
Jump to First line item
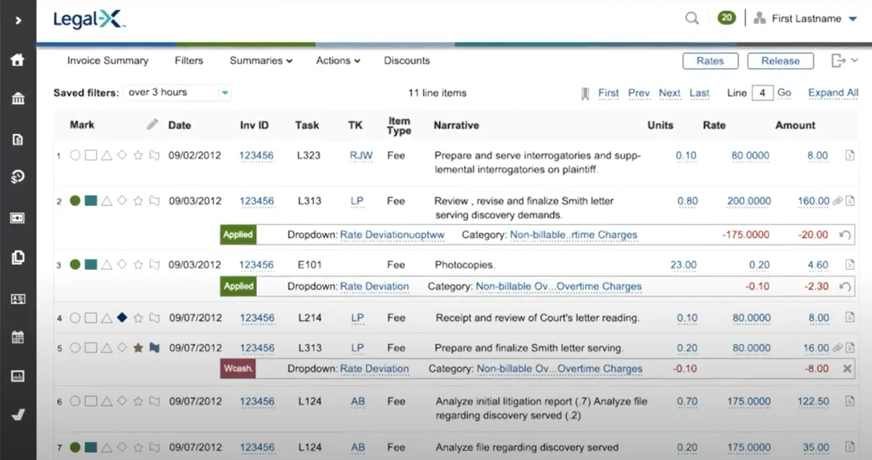click(x=608, y=93)
